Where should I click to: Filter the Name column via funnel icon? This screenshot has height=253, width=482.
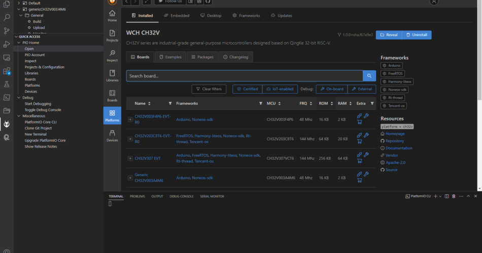point(170,103)
